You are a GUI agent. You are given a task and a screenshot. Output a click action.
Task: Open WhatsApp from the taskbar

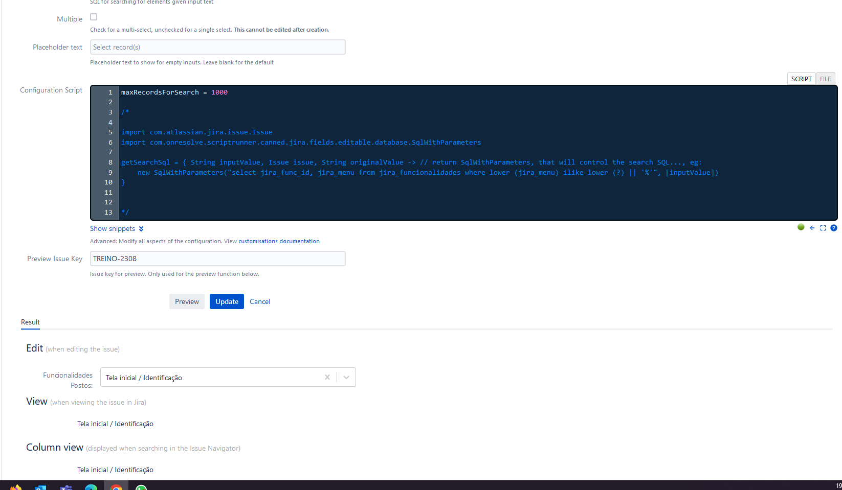click(141, 486)
